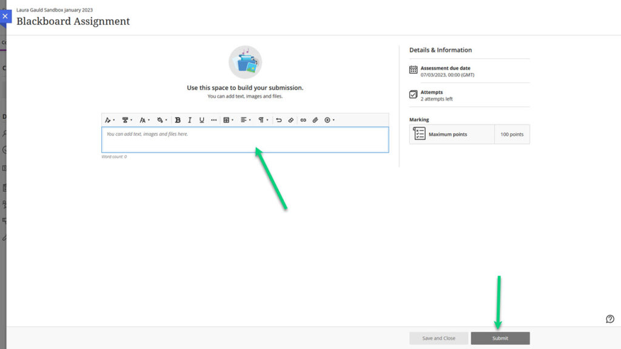
Task: Select the '100 points' value
Action: click(x=512, y=135)
